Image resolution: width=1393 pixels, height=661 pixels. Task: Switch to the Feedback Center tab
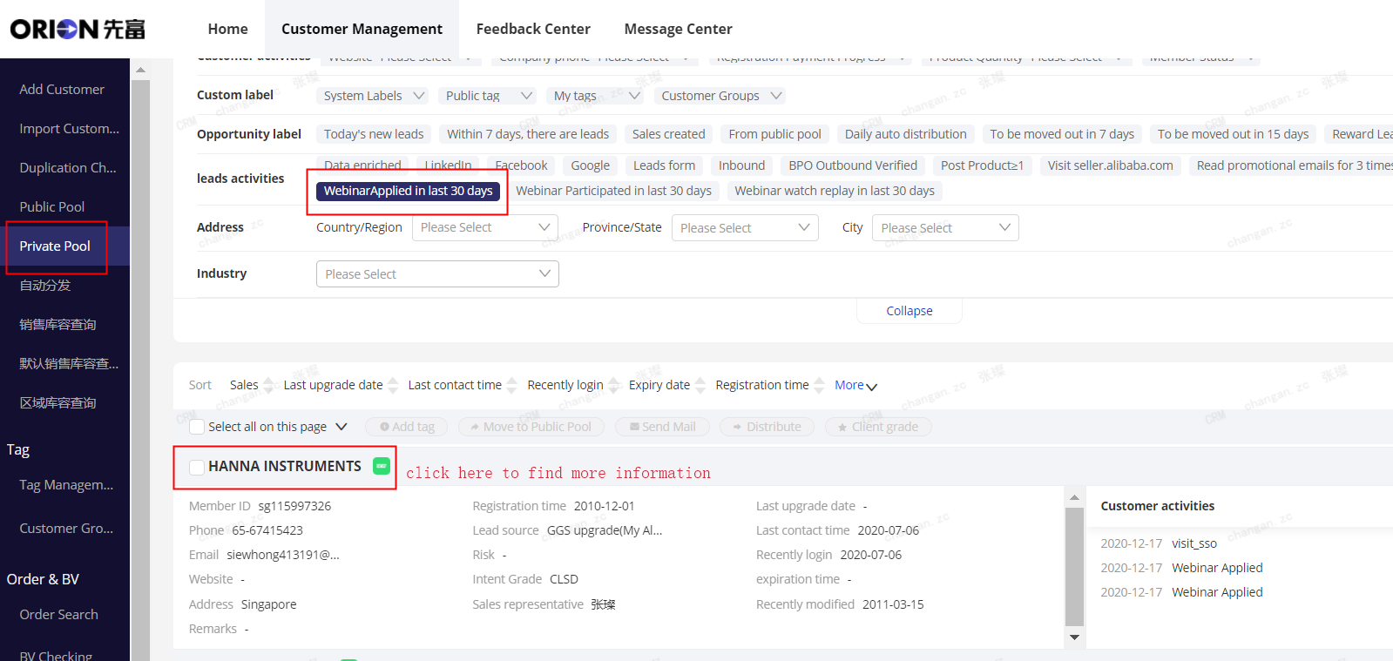click(533, 29)
